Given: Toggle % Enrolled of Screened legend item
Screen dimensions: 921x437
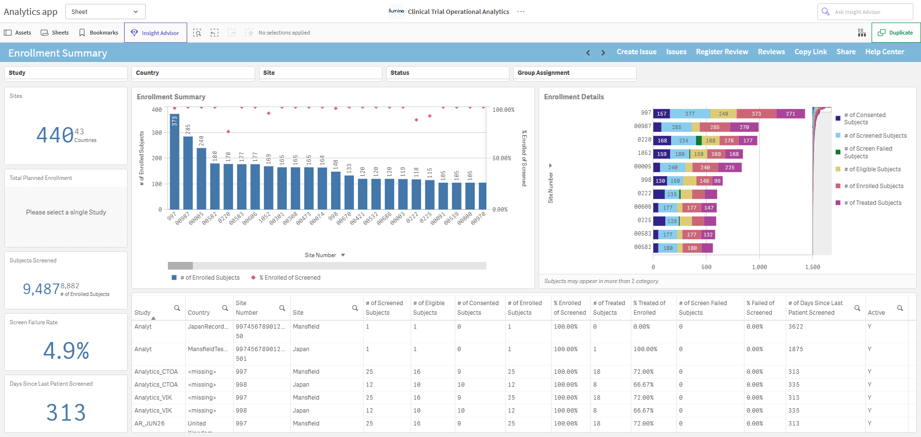Looking at the screenshot, I should [286, 278].
